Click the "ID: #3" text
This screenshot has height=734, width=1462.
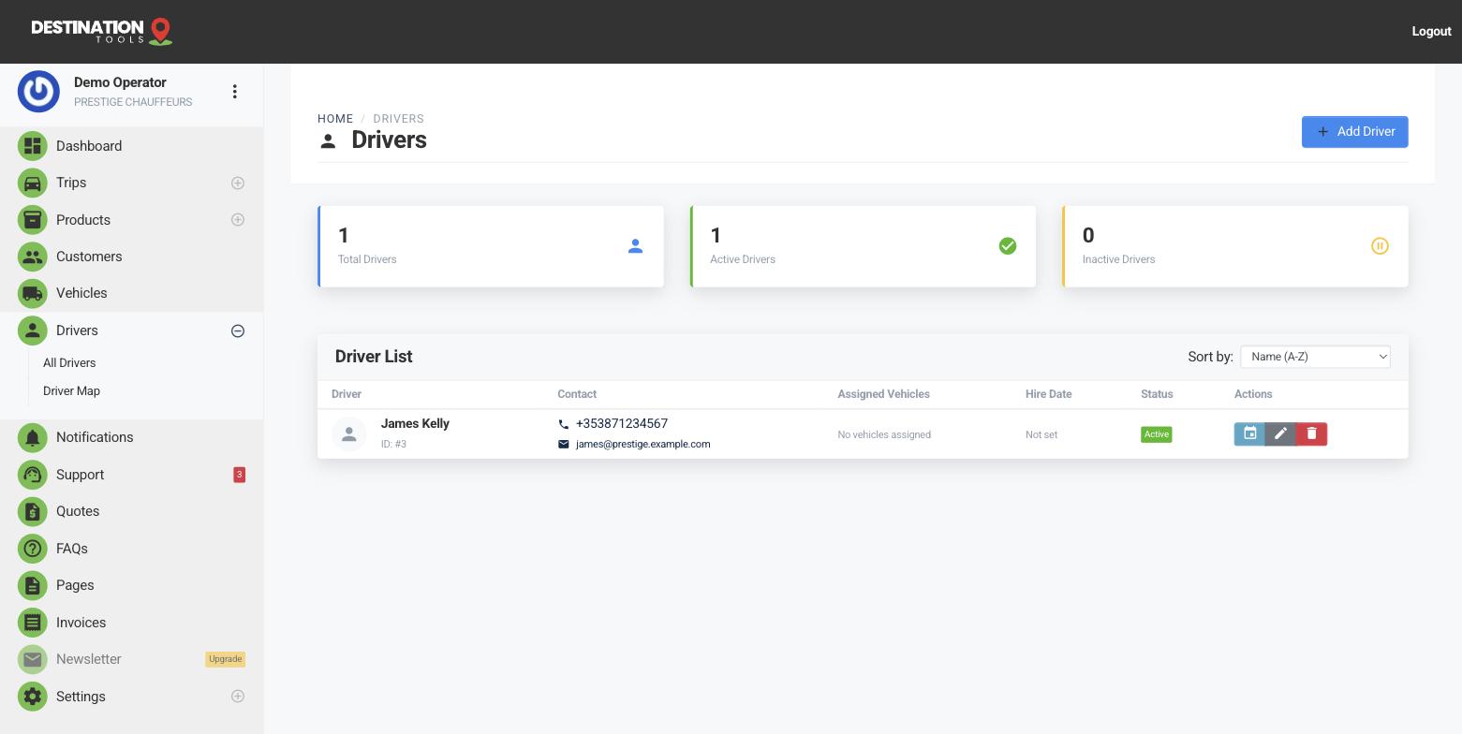(393, 444)
